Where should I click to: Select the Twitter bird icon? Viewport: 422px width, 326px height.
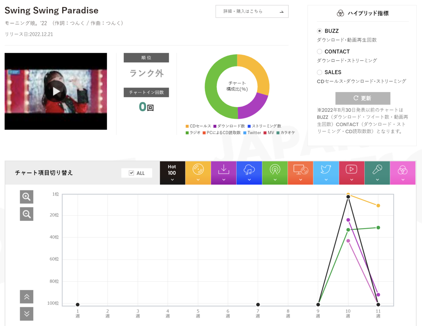coord(326,169)
